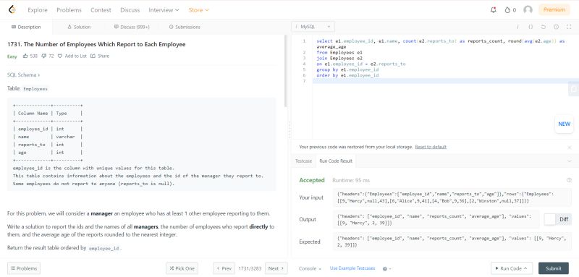Viewport: 579px width, 277px height.
Task: Go to Prev problem
Action: pyautogui.click(x=224, y=268)
